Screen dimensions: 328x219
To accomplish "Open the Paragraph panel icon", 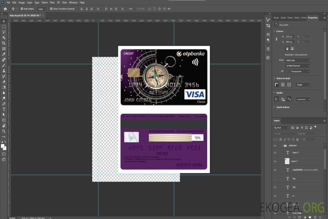I will click(x=268, y=40).
